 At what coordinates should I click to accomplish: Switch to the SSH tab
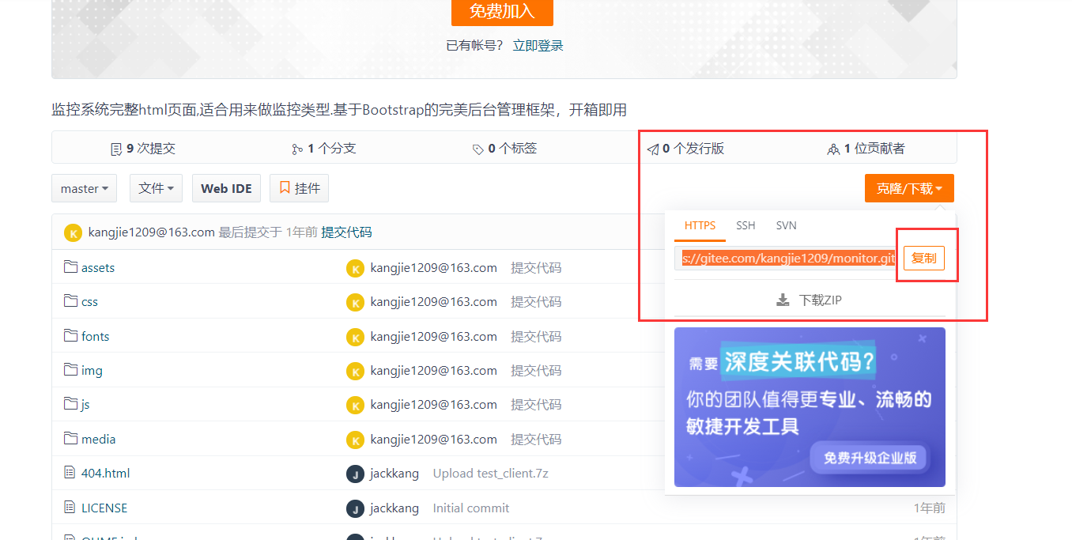point(745,225)
